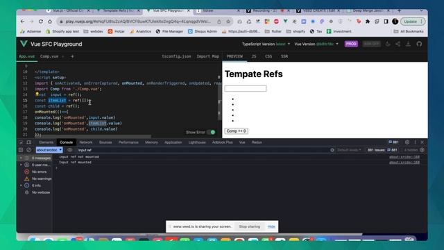Toggle dark mode with the moon icon
This screenshot has width=444, height=250.
(x=388, y=44)
